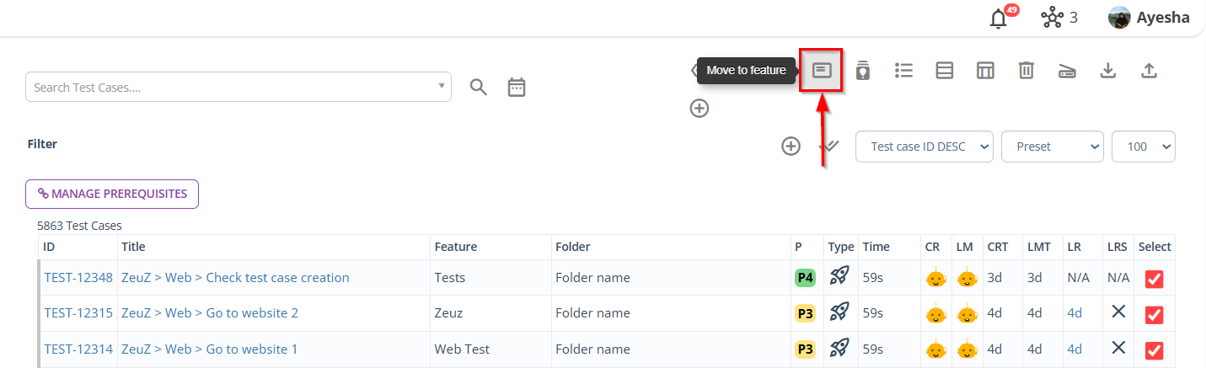1206x368 pixels.
Task: Open notifications bell with 49 badge
Action: 999,18
